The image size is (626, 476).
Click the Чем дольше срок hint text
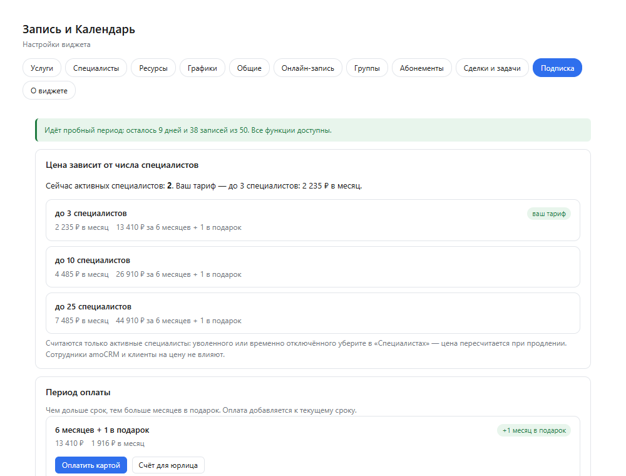[x=201, y=410]
